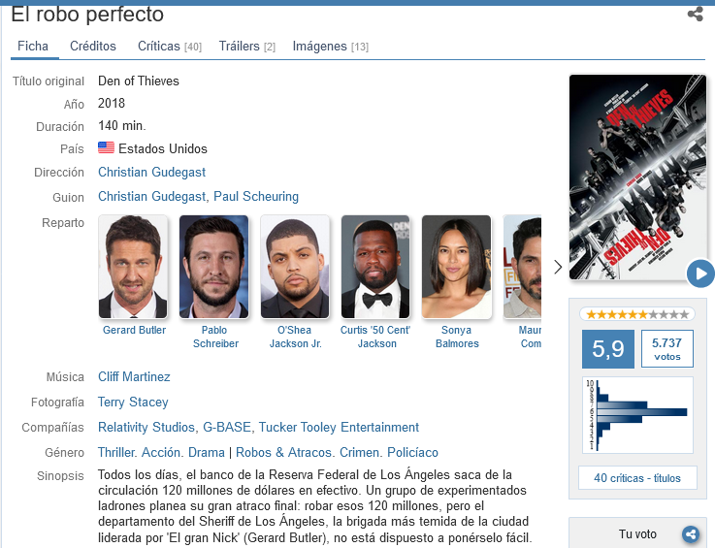Open director Christian Gudegast link
The image size is (715, 548).
pyautogui.click(x=152, y=172)
